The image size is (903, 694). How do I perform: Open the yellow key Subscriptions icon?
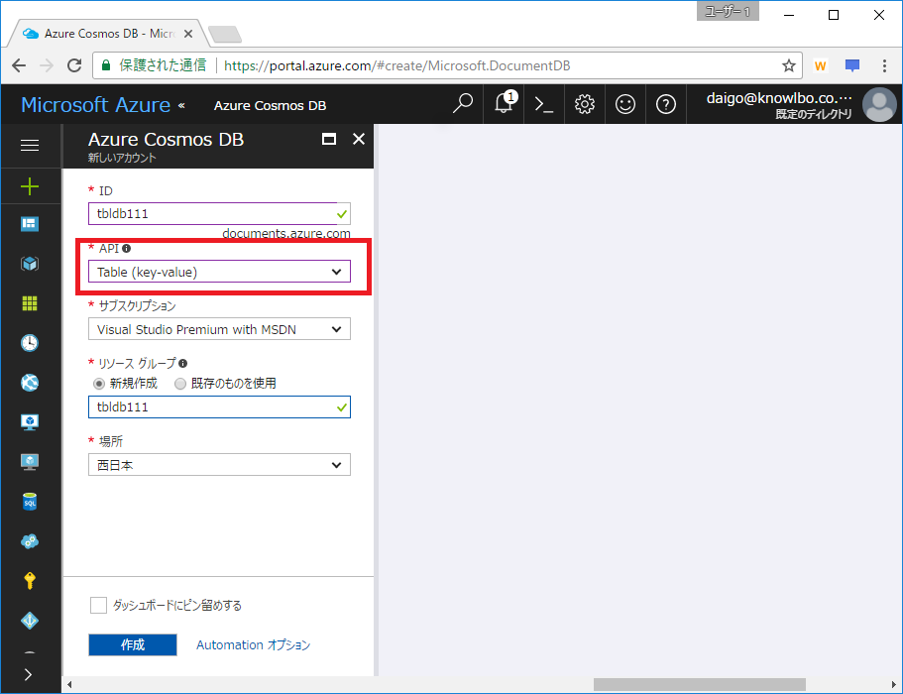30,581
